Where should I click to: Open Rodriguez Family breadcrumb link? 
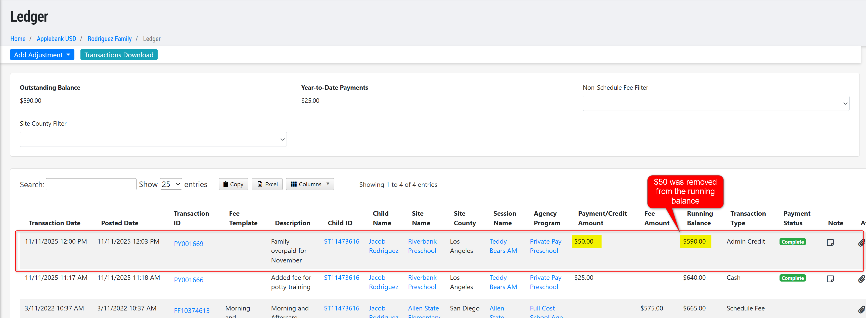(x=109, y=39)
